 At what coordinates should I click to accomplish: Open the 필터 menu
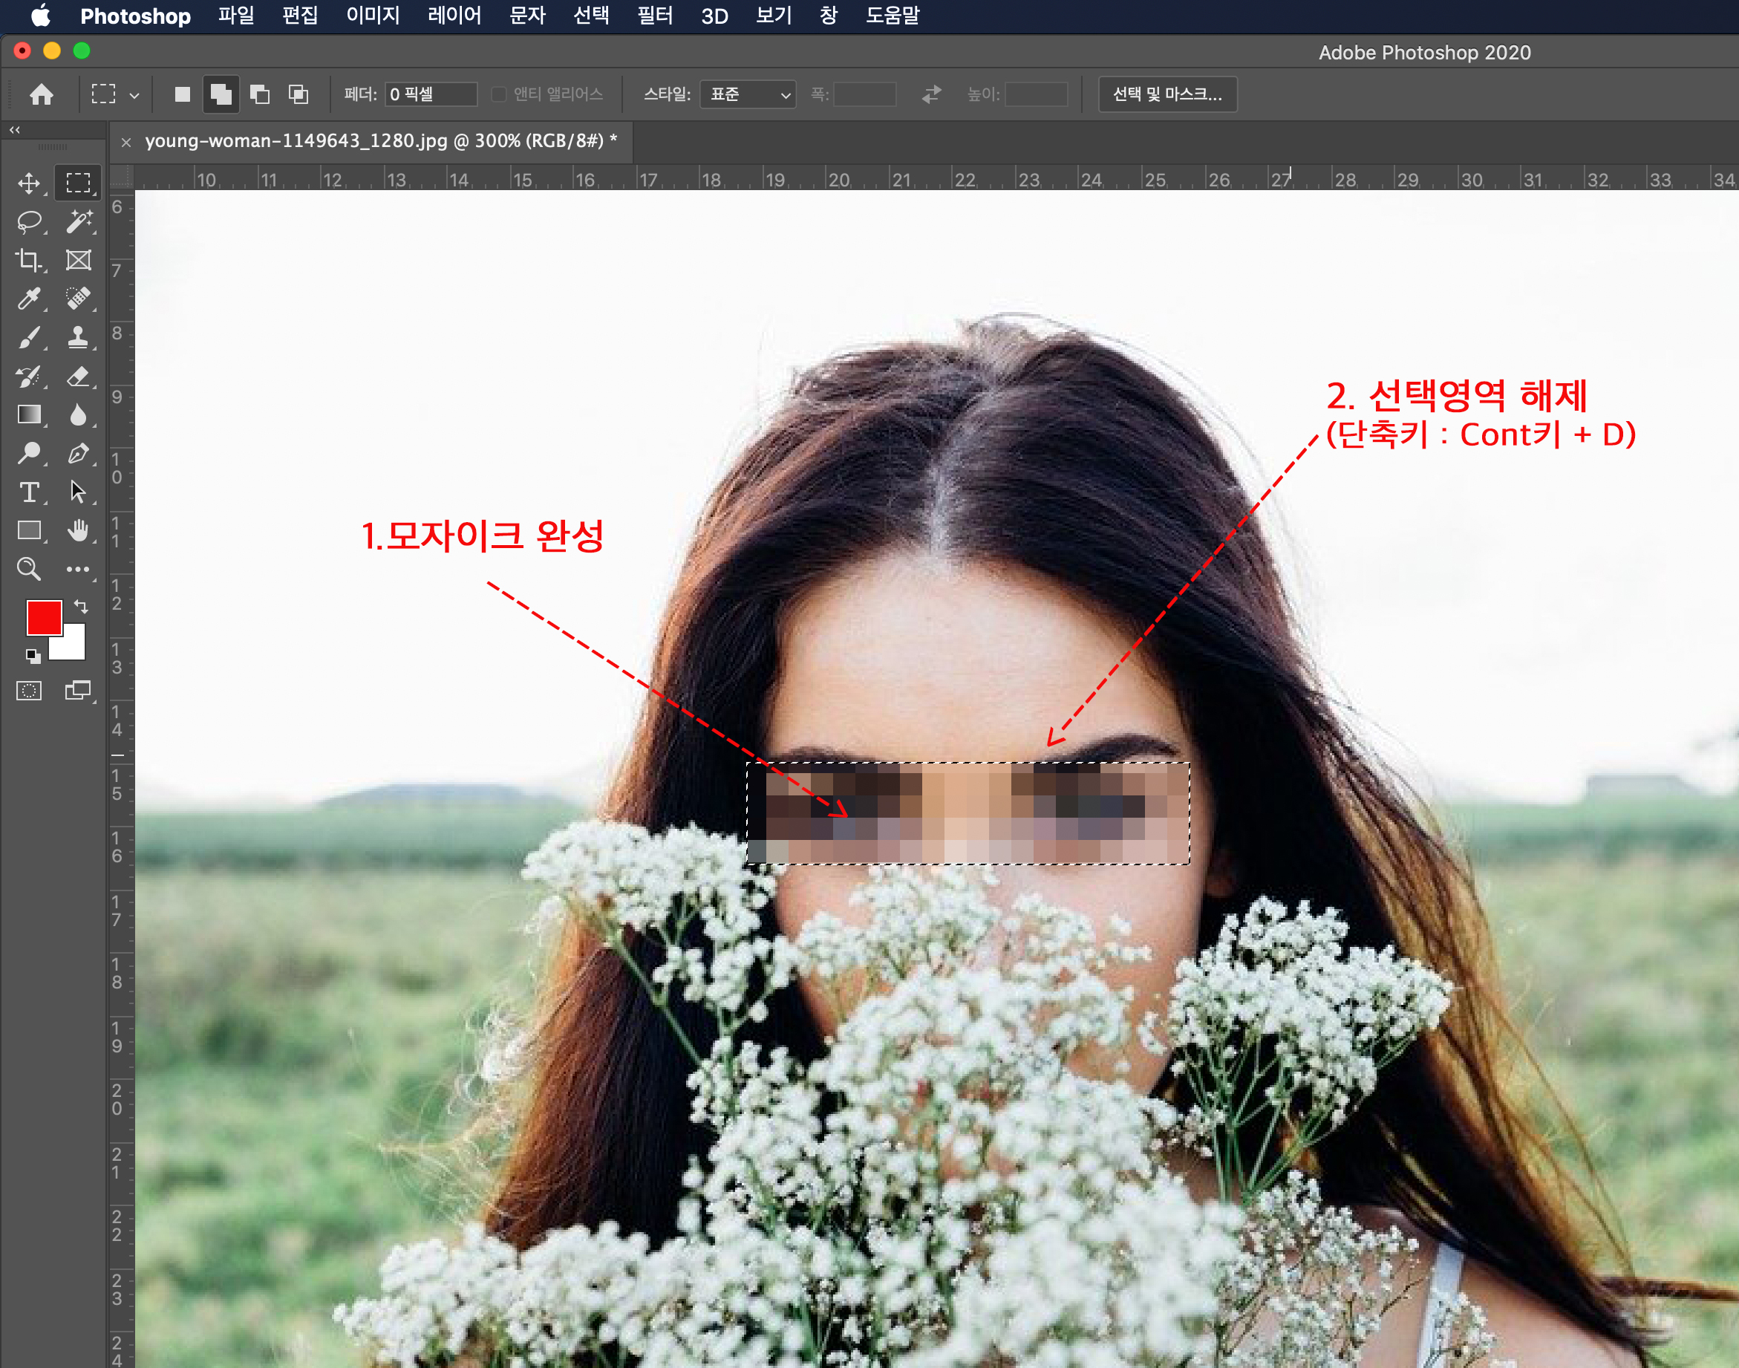point(654,15)
